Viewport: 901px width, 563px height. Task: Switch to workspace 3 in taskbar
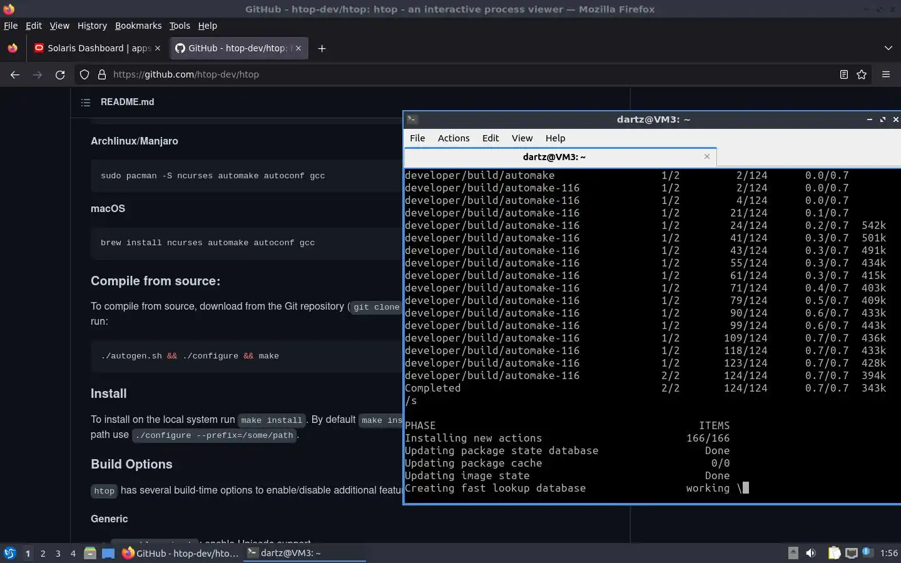coord(58,553)
